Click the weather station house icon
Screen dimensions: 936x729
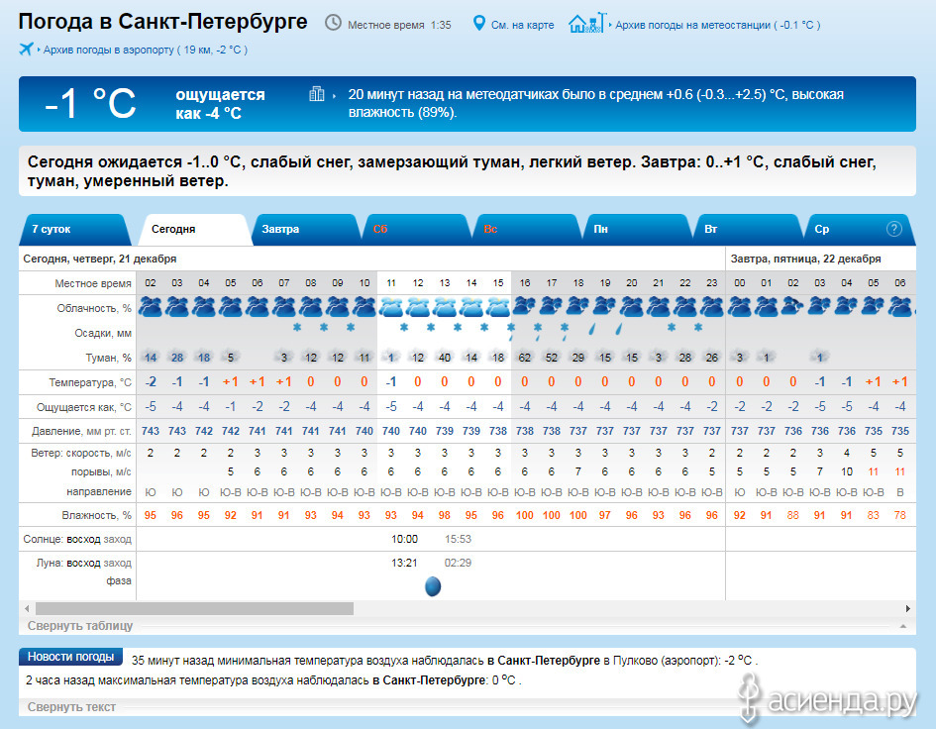pyautogui.click(x=587, y=23)
